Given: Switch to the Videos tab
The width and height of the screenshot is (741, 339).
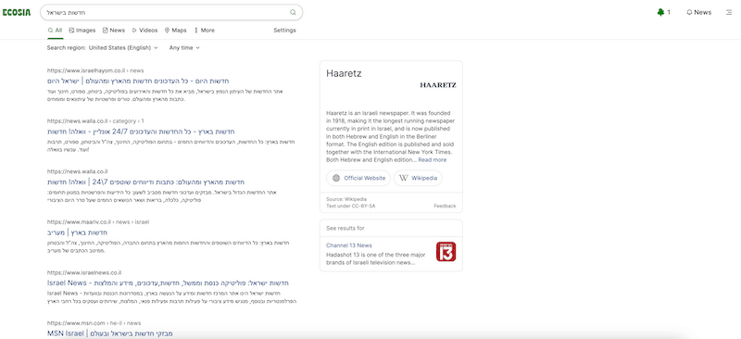Looking at the screenshot, I should tap(144, 31).
